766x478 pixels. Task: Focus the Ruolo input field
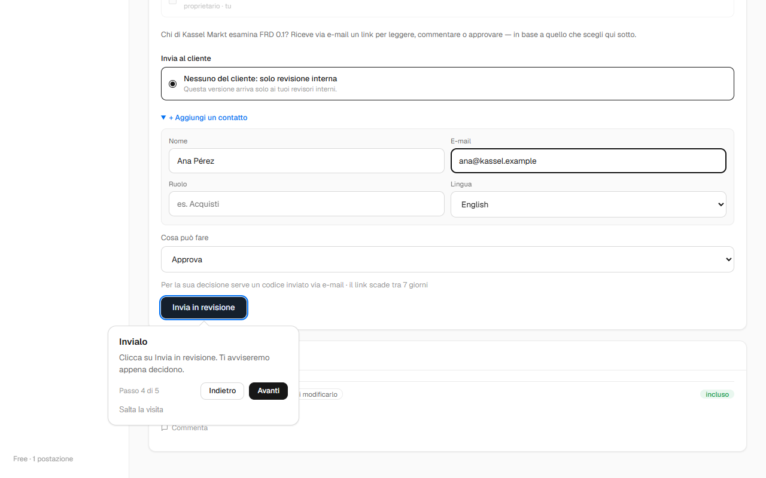coord(306,204)
